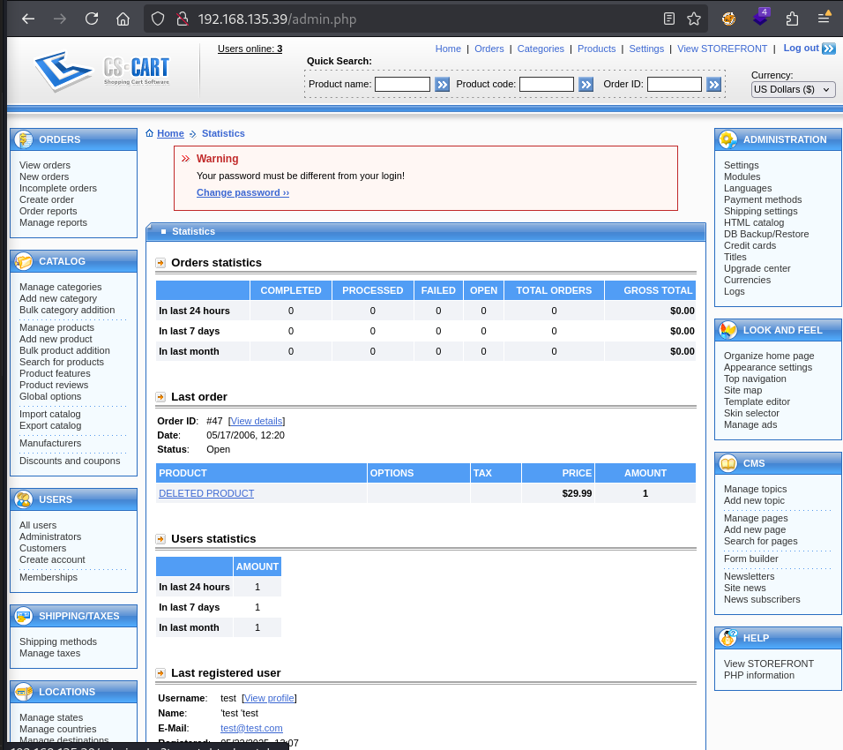Click the Look and Feel panel icon
843x750 pixels.
click(728, 329)
